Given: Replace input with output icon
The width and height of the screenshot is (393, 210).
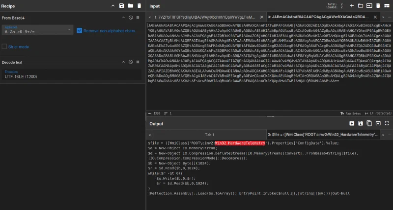Looking at the screenshot, I should pyautogui.click(x=378, y=123).
